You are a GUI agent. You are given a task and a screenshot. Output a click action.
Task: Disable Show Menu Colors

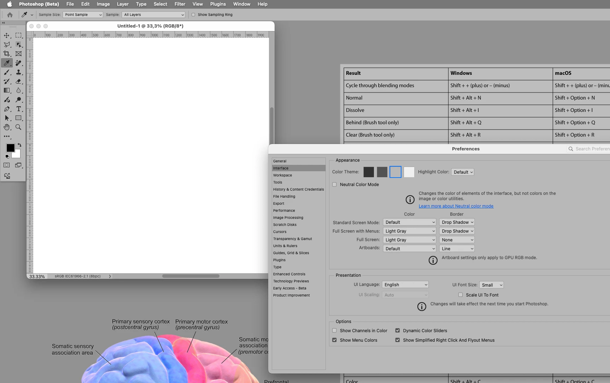coord(334,340)
